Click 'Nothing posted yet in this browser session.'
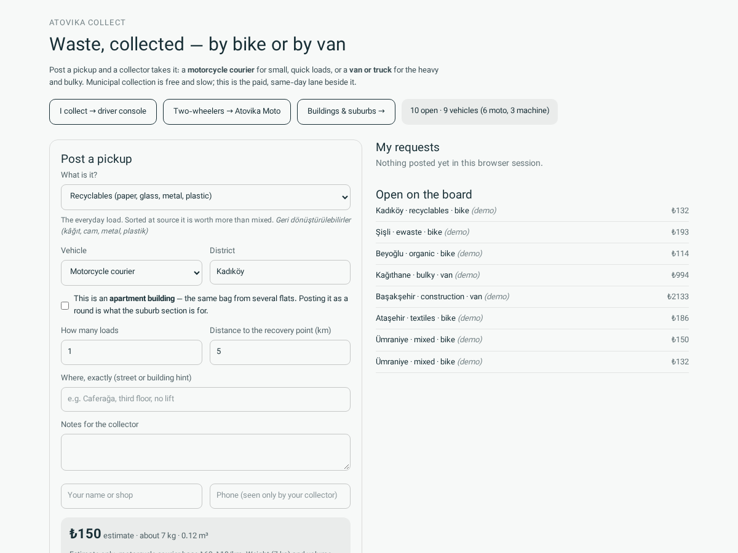The image size is (738, 553). (x=459, y=163)
